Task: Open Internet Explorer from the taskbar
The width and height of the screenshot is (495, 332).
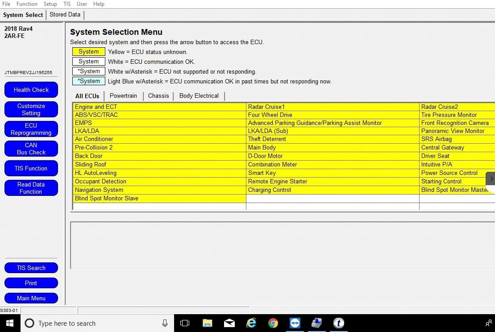Action: pyautogui.click(x=251, y=323)
